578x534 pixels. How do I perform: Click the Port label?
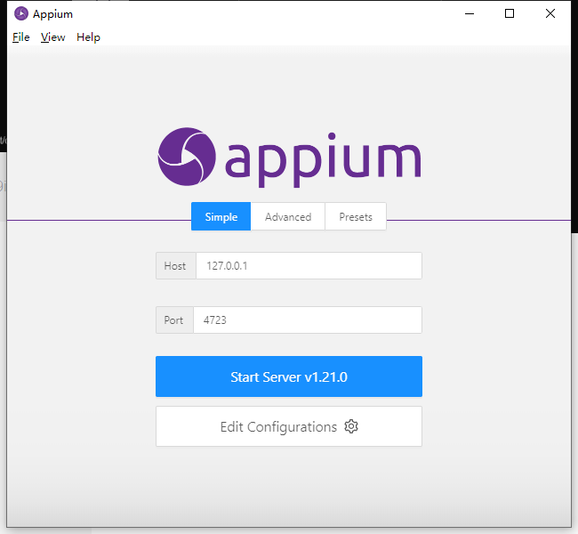coord(174,320)
